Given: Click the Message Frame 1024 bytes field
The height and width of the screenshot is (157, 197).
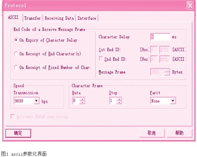Looking at the screenshot, I should click(x=157, y=72).
